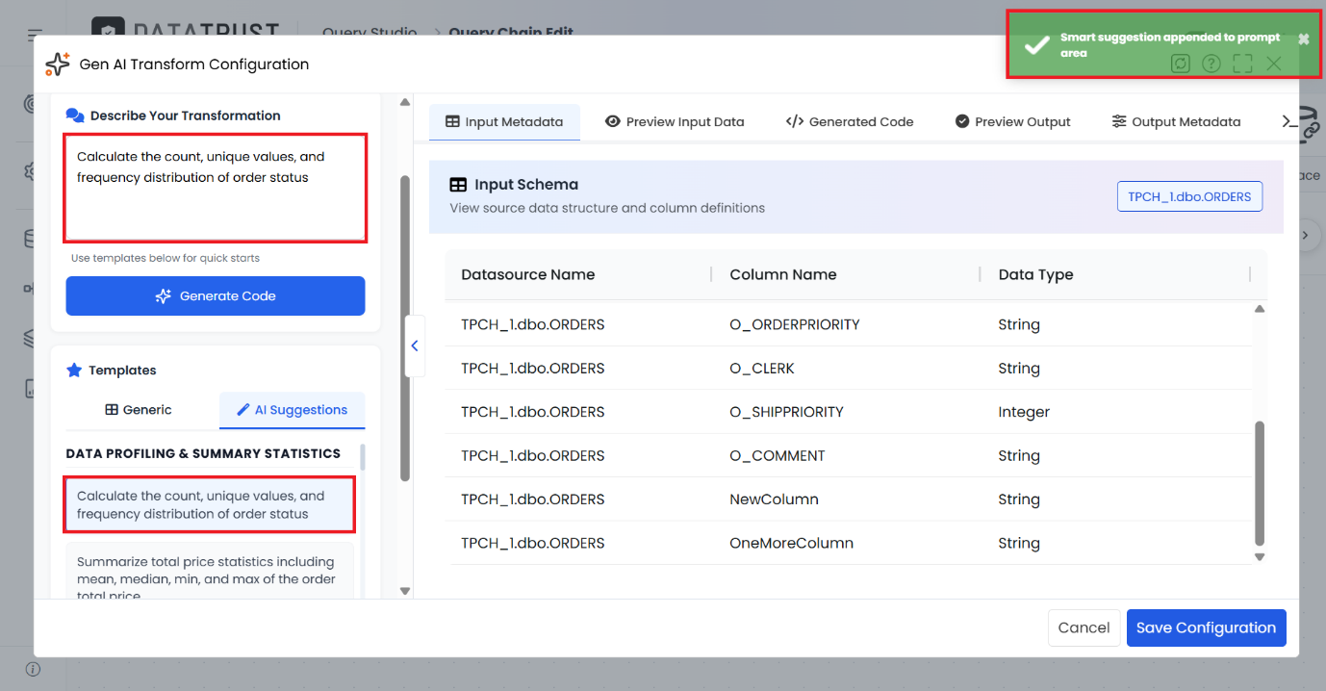Click the refresh icon in dialog header
The image size is (1326, 691).
[x=1181, y=64]
